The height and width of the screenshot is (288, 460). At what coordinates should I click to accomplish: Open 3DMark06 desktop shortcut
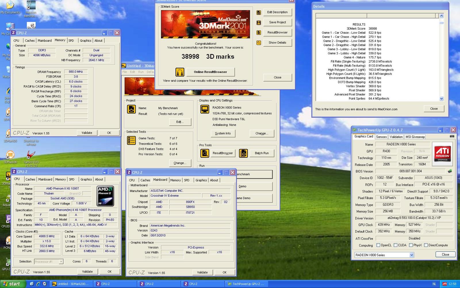10,157
